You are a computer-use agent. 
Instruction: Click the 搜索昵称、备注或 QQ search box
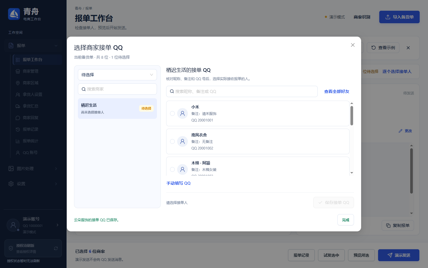242,91
